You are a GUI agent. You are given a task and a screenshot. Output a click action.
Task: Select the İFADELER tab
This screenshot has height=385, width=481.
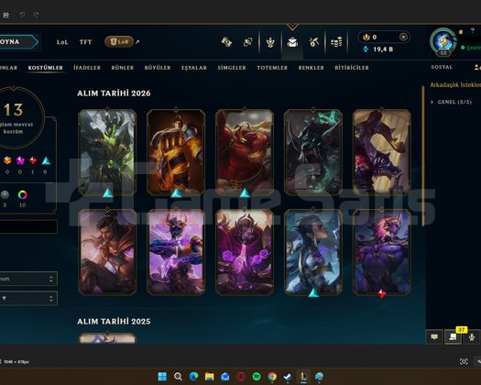tap(87, 68)
